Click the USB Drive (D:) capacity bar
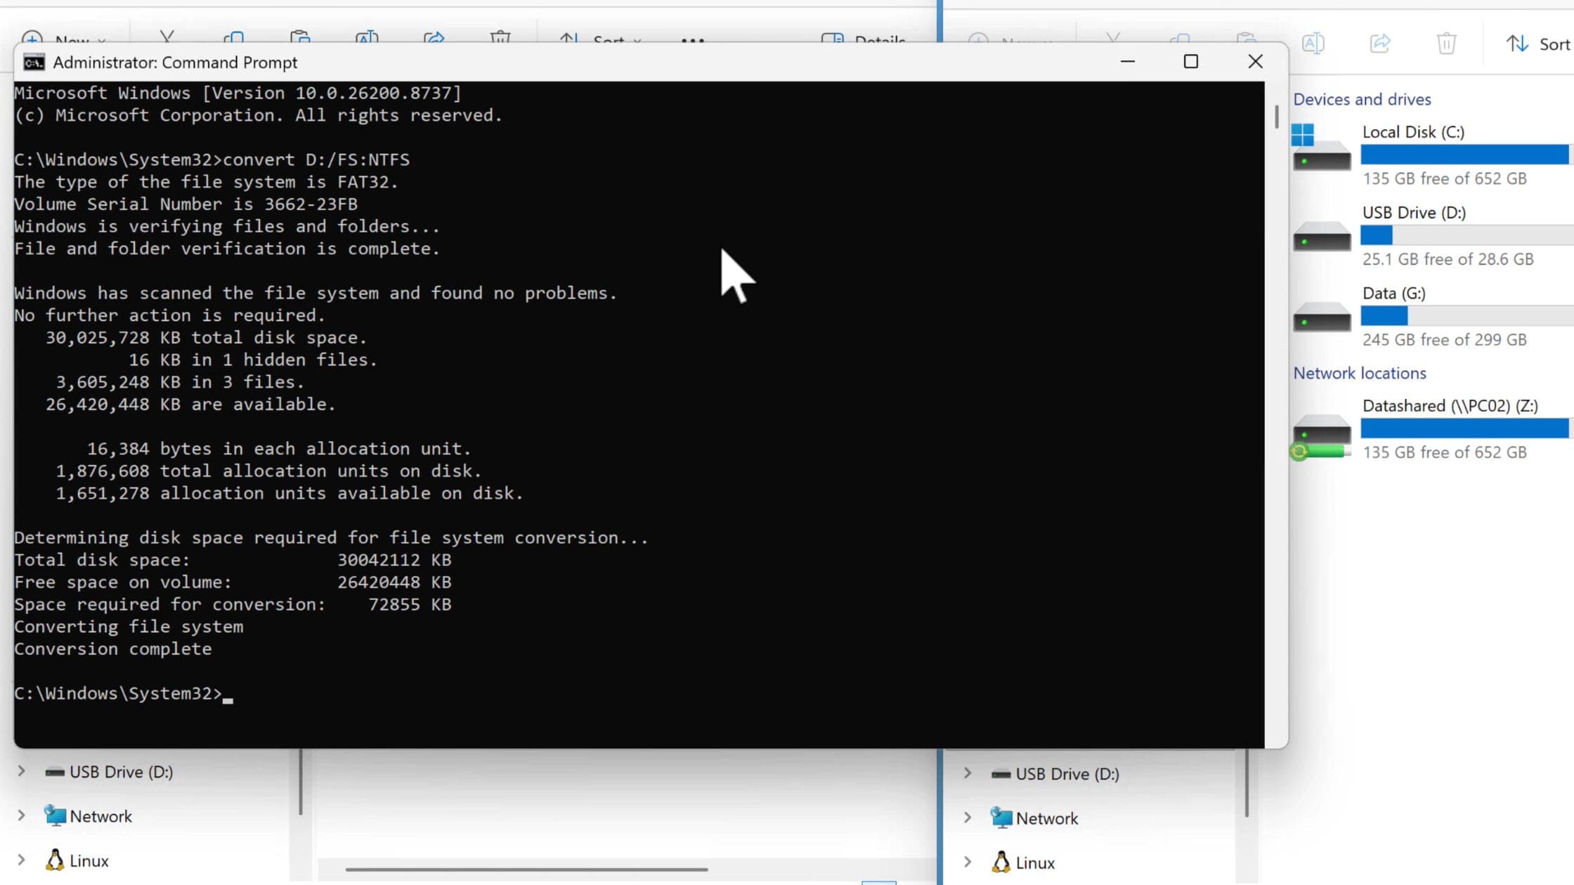1574x885 pixels. click(x=1466, y=235)
